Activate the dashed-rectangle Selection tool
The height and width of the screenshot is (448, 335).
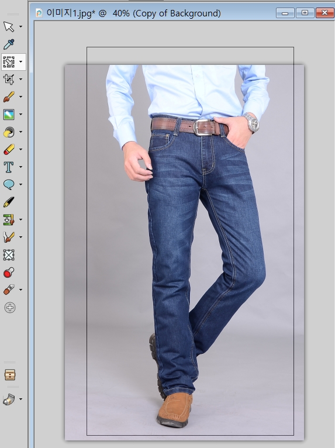click(x=9, y=62)
